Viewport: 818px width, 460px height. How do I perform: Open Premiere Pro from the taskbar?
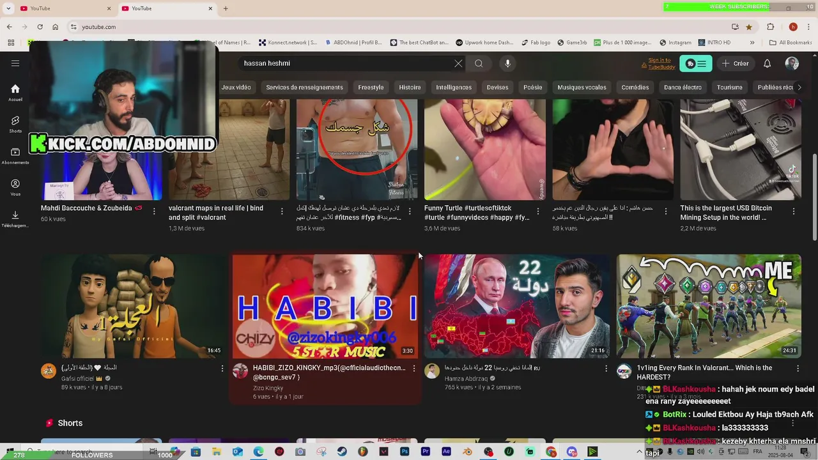pyautogui.click(x=426, y=452)
